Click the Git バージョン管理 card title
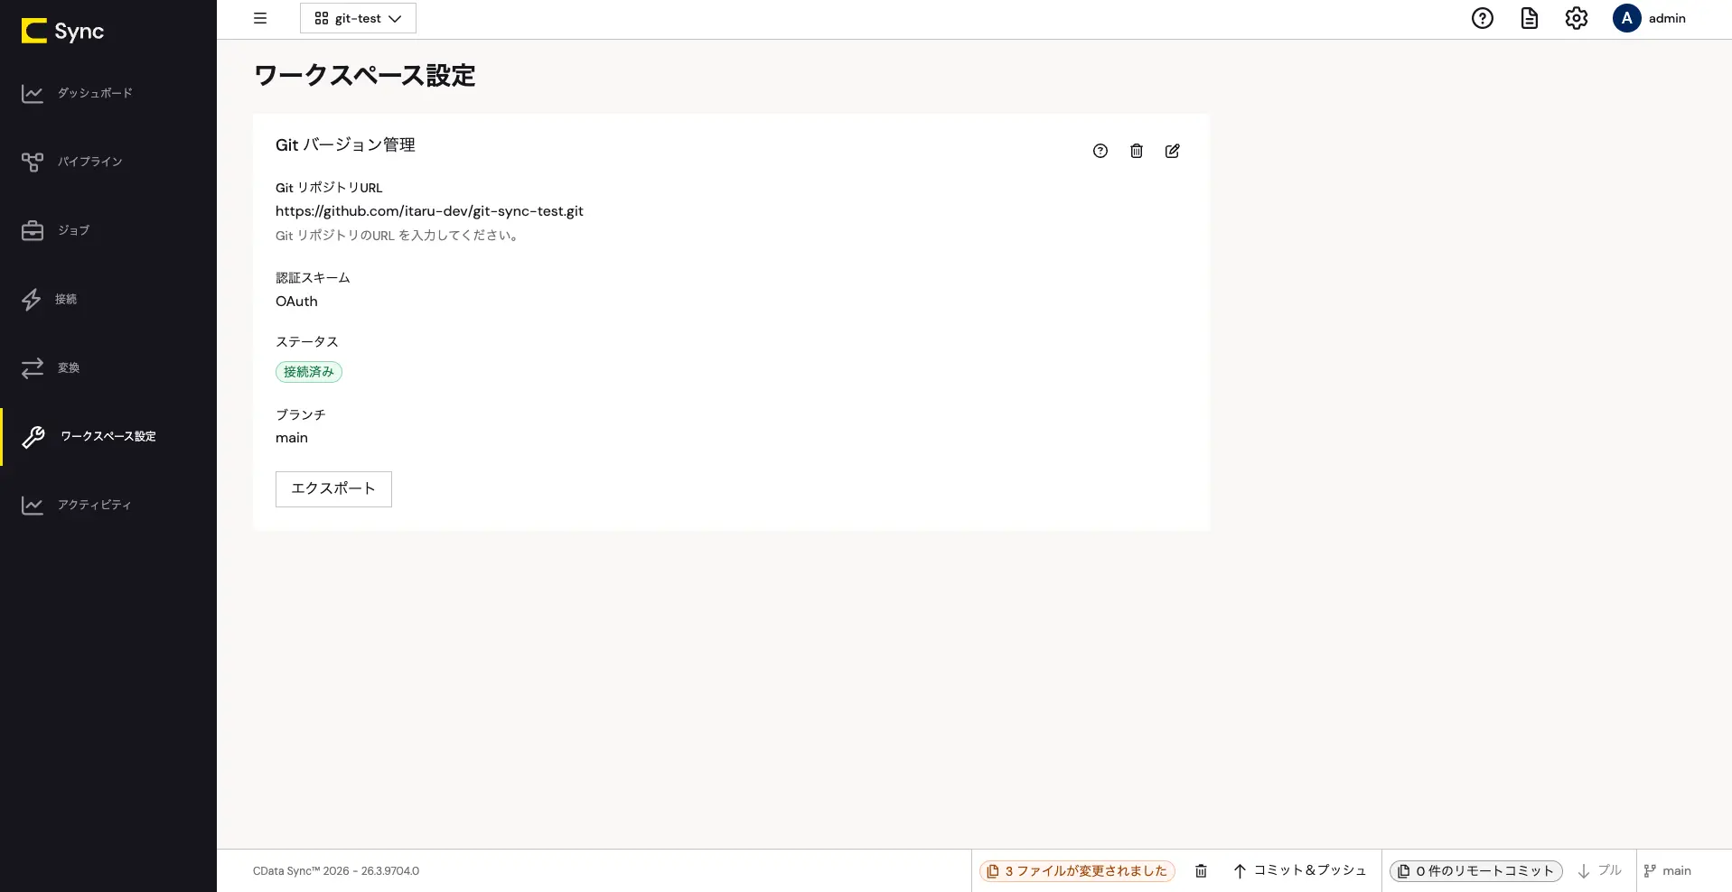1732x892 pixels. 345,144
